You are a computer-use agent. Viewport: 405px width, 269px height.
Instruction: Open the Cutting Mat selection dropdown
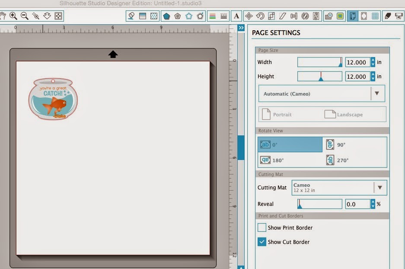(380, 187)
